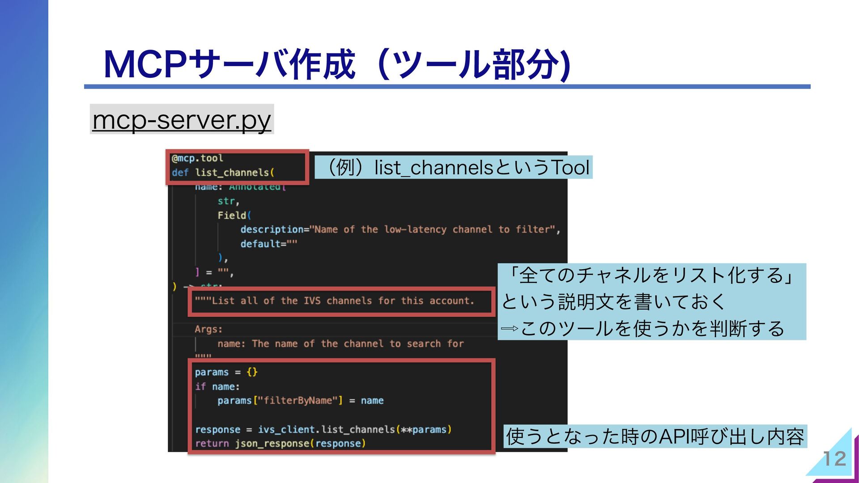Click the 「全てのチャネルをリスト化する」 callout box

point(651,301)
